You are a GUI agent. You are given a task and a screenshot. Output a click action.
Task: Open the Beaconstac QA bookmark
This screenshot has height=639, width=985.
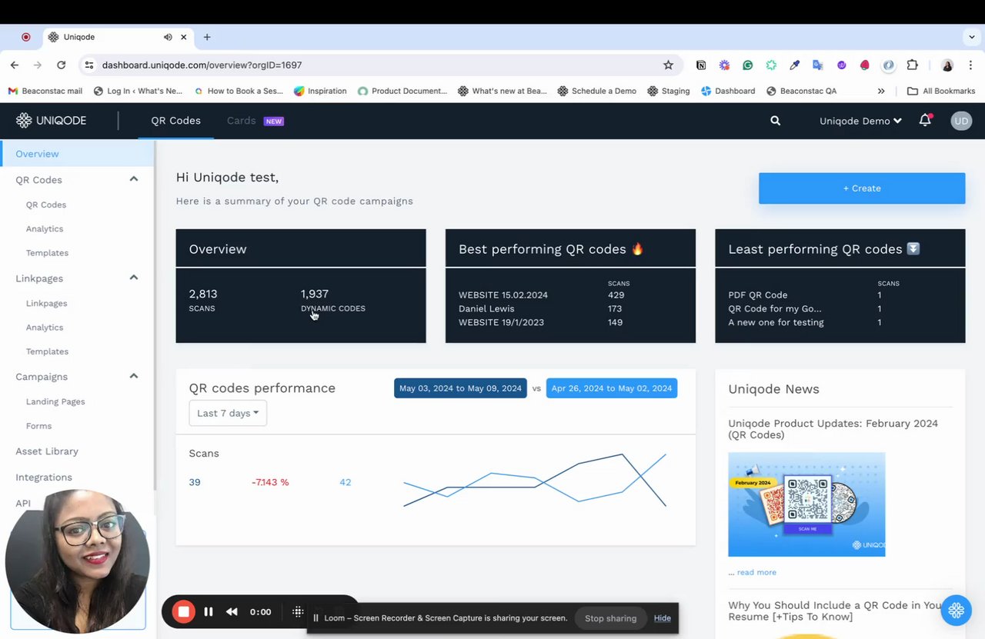point(801,91)
